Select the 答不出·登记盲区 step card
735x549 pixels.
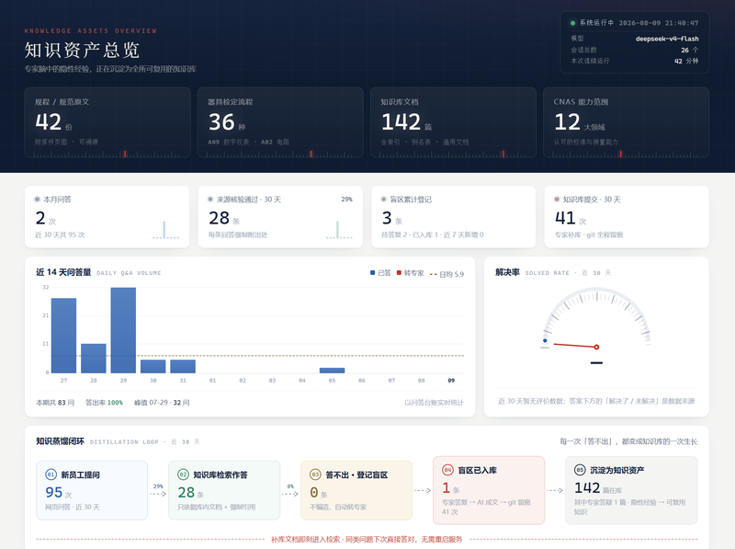[x=356, y=490]
